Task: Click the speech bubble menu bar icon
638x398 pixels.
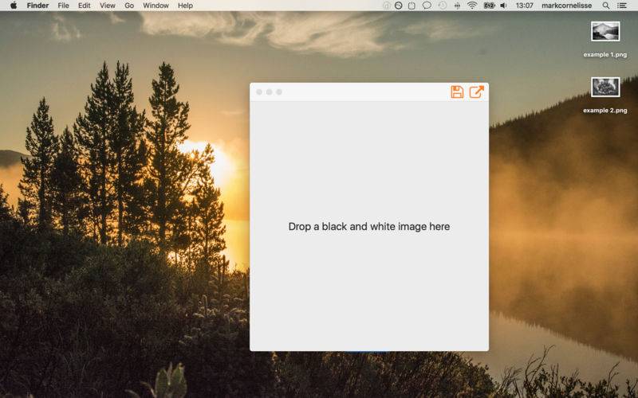Action: tap(427, 6)
